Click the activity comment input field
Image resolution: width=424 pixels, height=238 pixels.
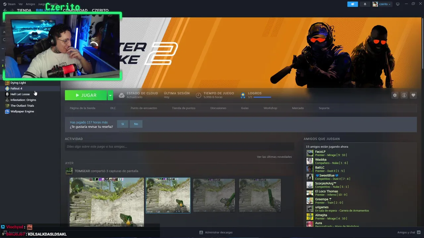click(x=179, y=146)
